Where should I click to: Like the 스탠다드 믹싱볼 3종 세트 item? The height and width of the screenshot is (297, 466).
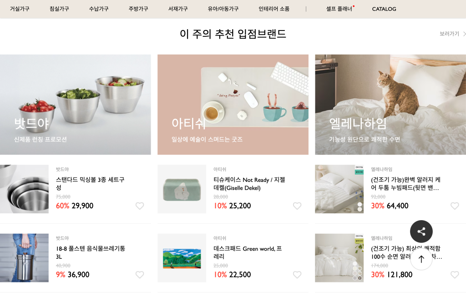click(x=140, y=206)
